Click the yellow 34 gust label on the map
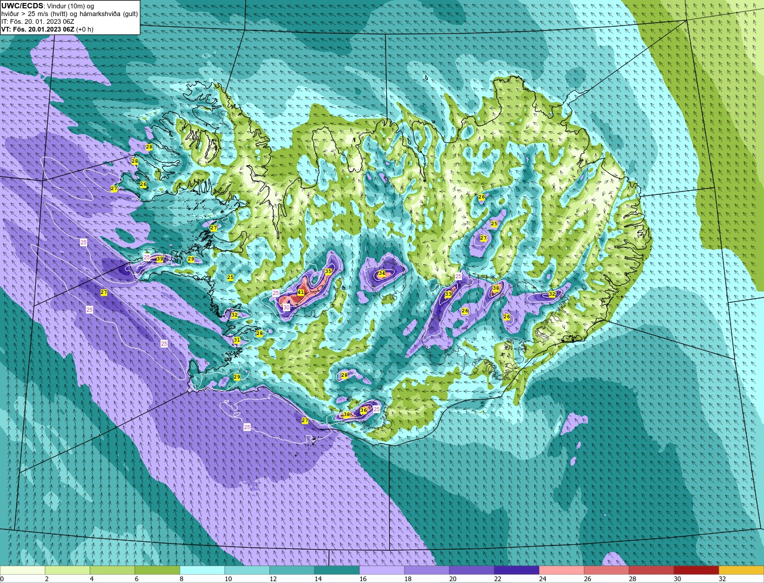The height and width of the screenshot is (583, 764). click(381, 274)
